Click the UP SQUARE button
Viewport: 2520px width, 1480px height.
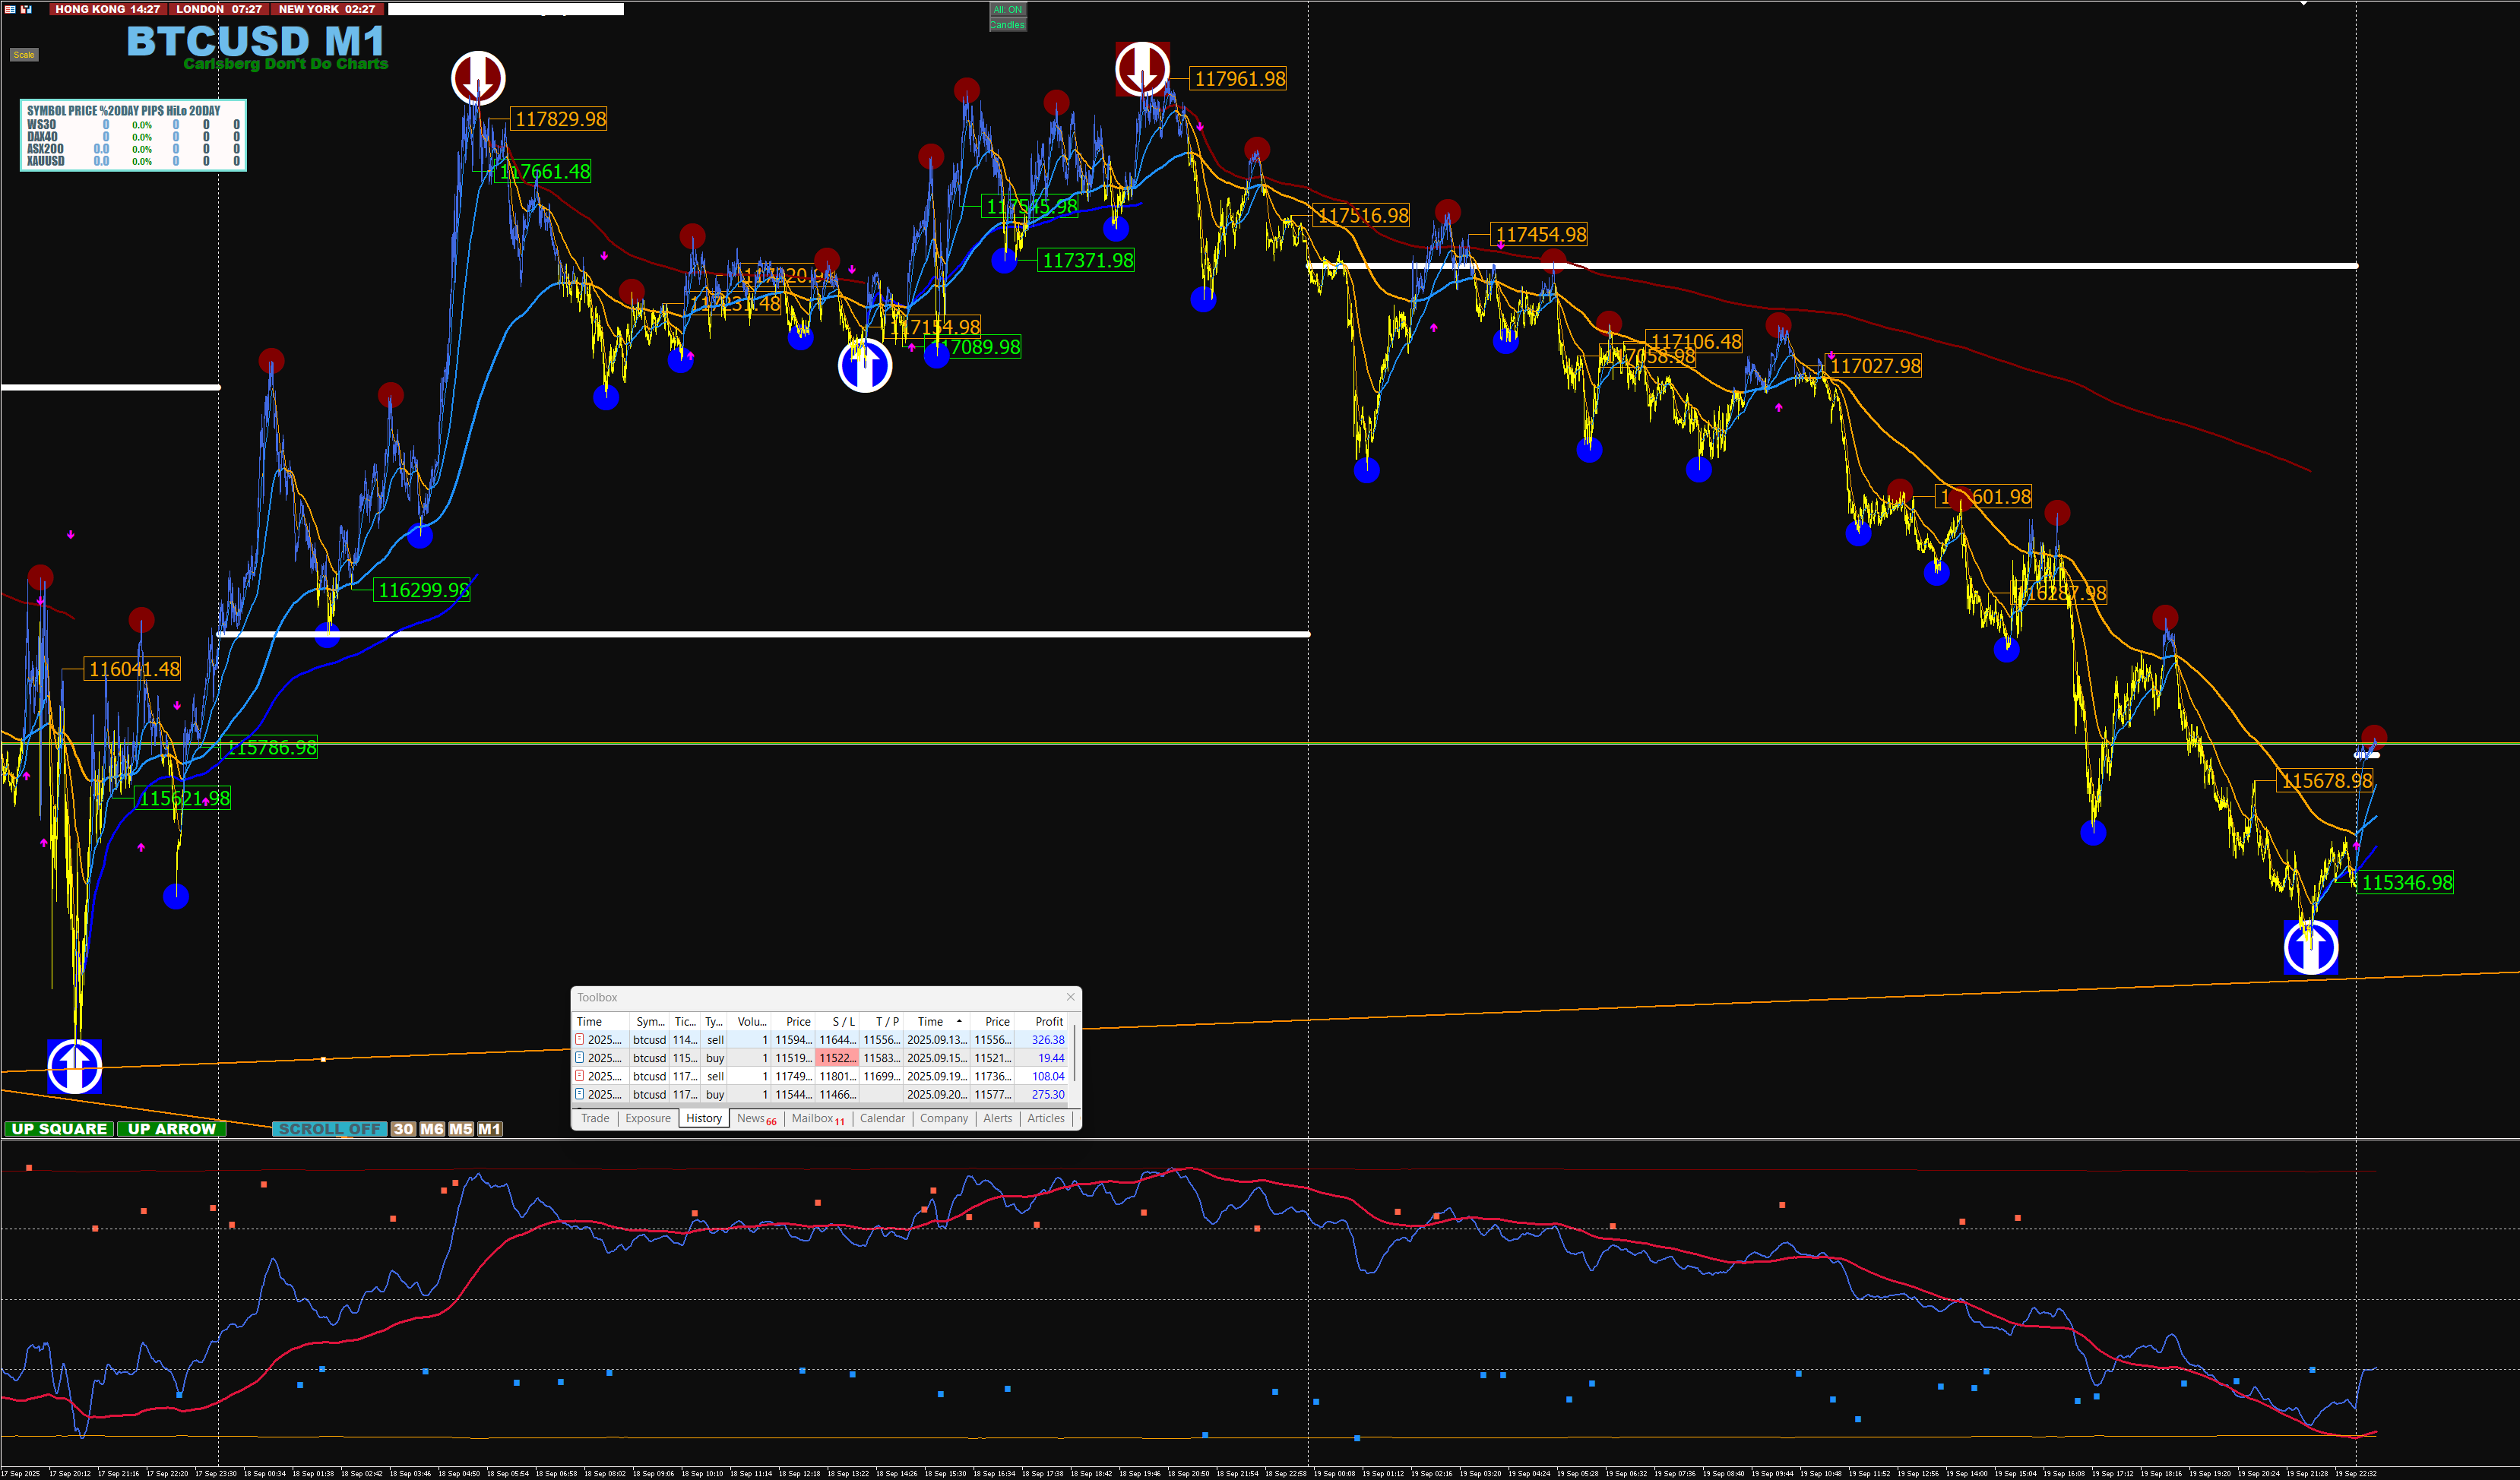pos(59,1129)
